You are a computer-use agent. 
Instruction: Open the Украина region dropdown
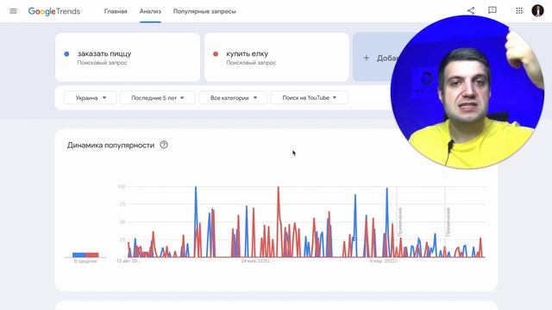tap(90, 97)
